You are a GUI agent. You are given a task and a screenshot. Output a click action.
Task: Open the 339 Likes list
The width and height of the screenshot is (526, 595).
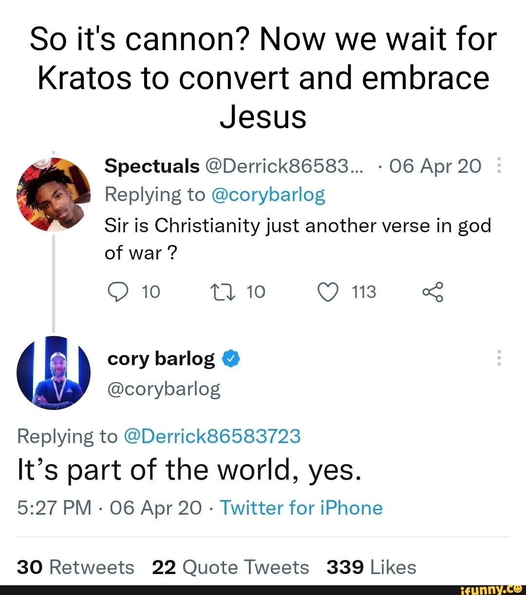pos(371,566)
